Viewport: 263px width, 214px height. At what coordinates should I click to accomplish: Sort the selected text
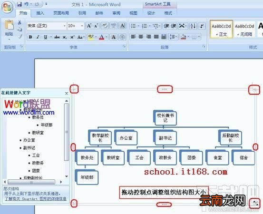point(193,26)
